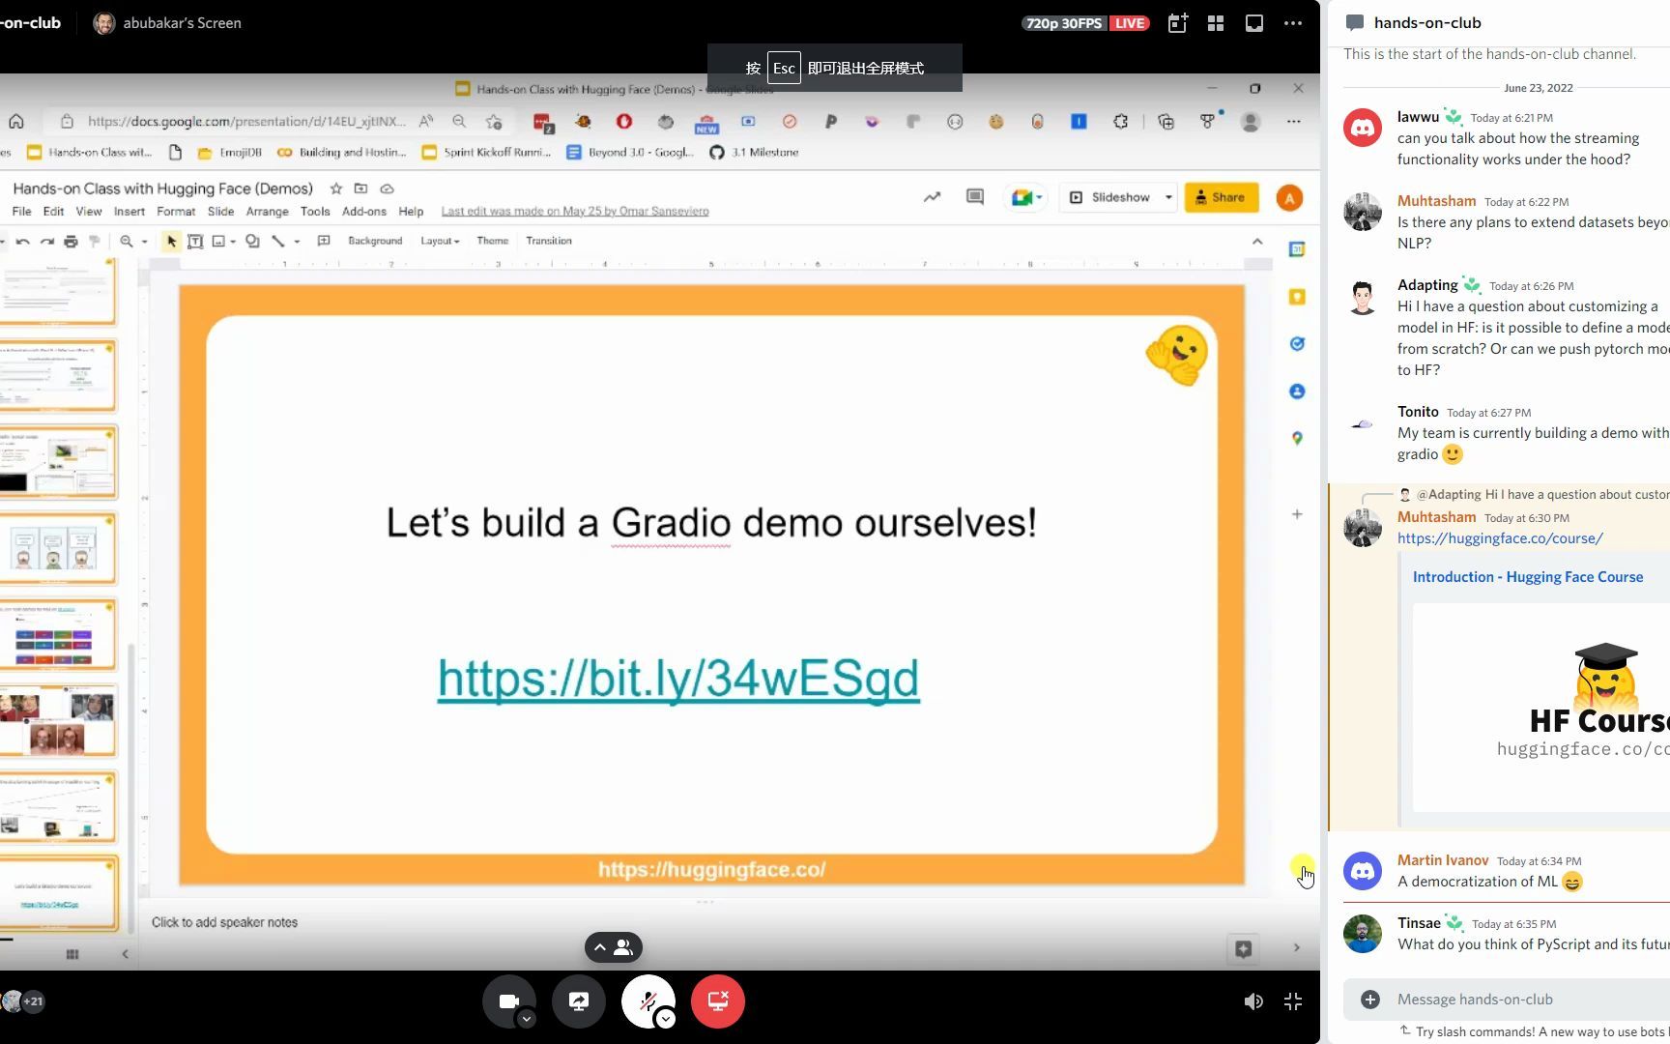Open the huggingface.co/course link in chat
Image resolution: width=1670 pixels, height=1044 pixels.
1500,538
